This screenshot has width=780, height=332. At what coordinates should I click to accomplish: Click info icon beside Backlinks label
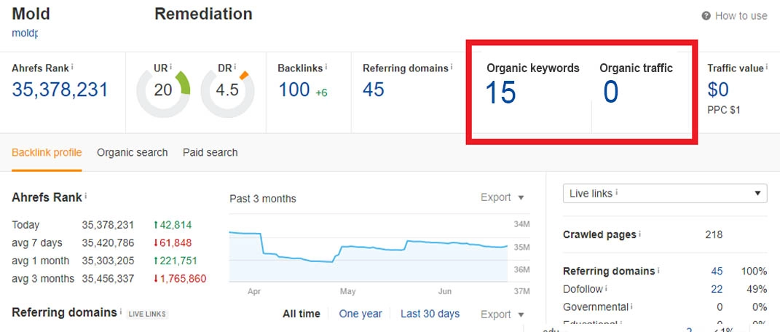326,67
